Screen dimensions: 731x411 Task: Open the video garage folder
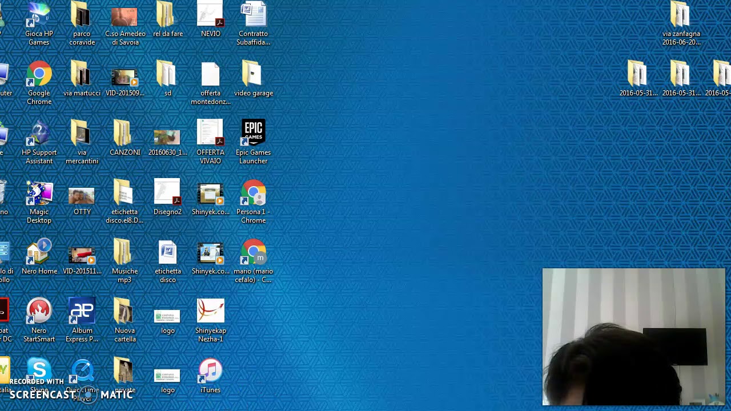tap(254, 79)
